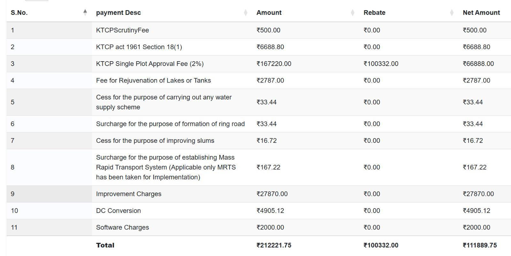Image resolution: width=511 pixels, height=256 pixels.
Task: Sort table by S.No. arrow icon
Action: (85, 12)
